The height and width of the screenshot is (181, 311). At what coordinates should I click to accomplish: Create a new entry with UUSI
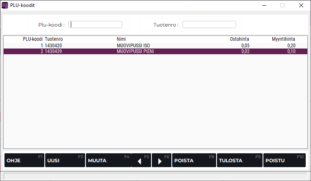click(x=65, y=161)
